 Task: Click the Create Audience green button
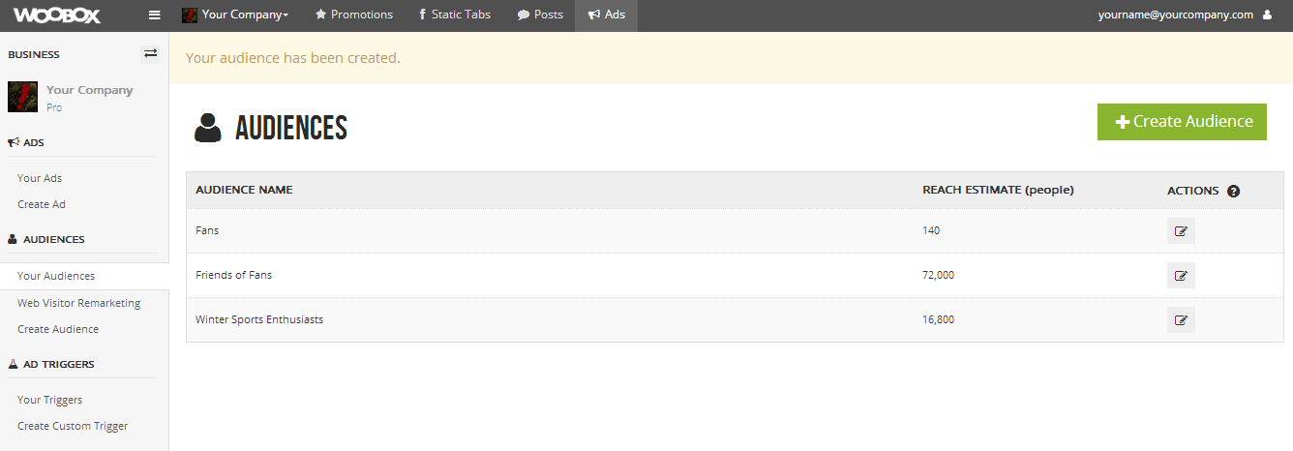coord(1182,122)
